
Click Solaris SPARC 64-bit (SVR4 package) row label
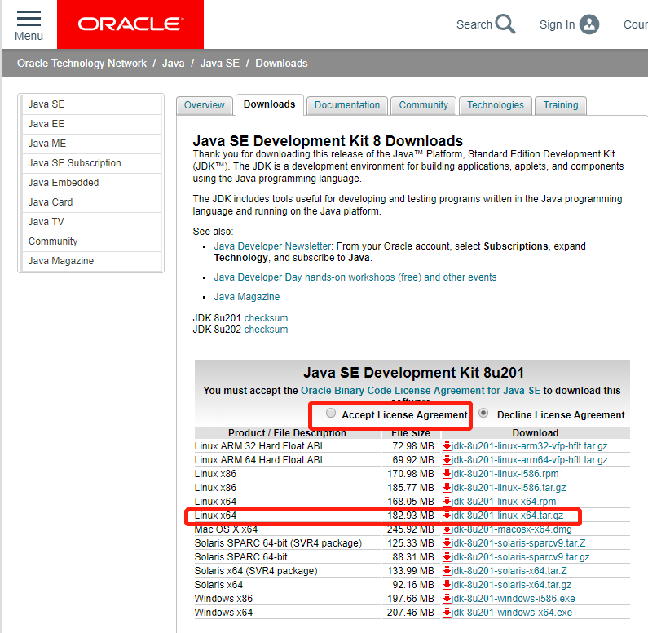point(278,543)
